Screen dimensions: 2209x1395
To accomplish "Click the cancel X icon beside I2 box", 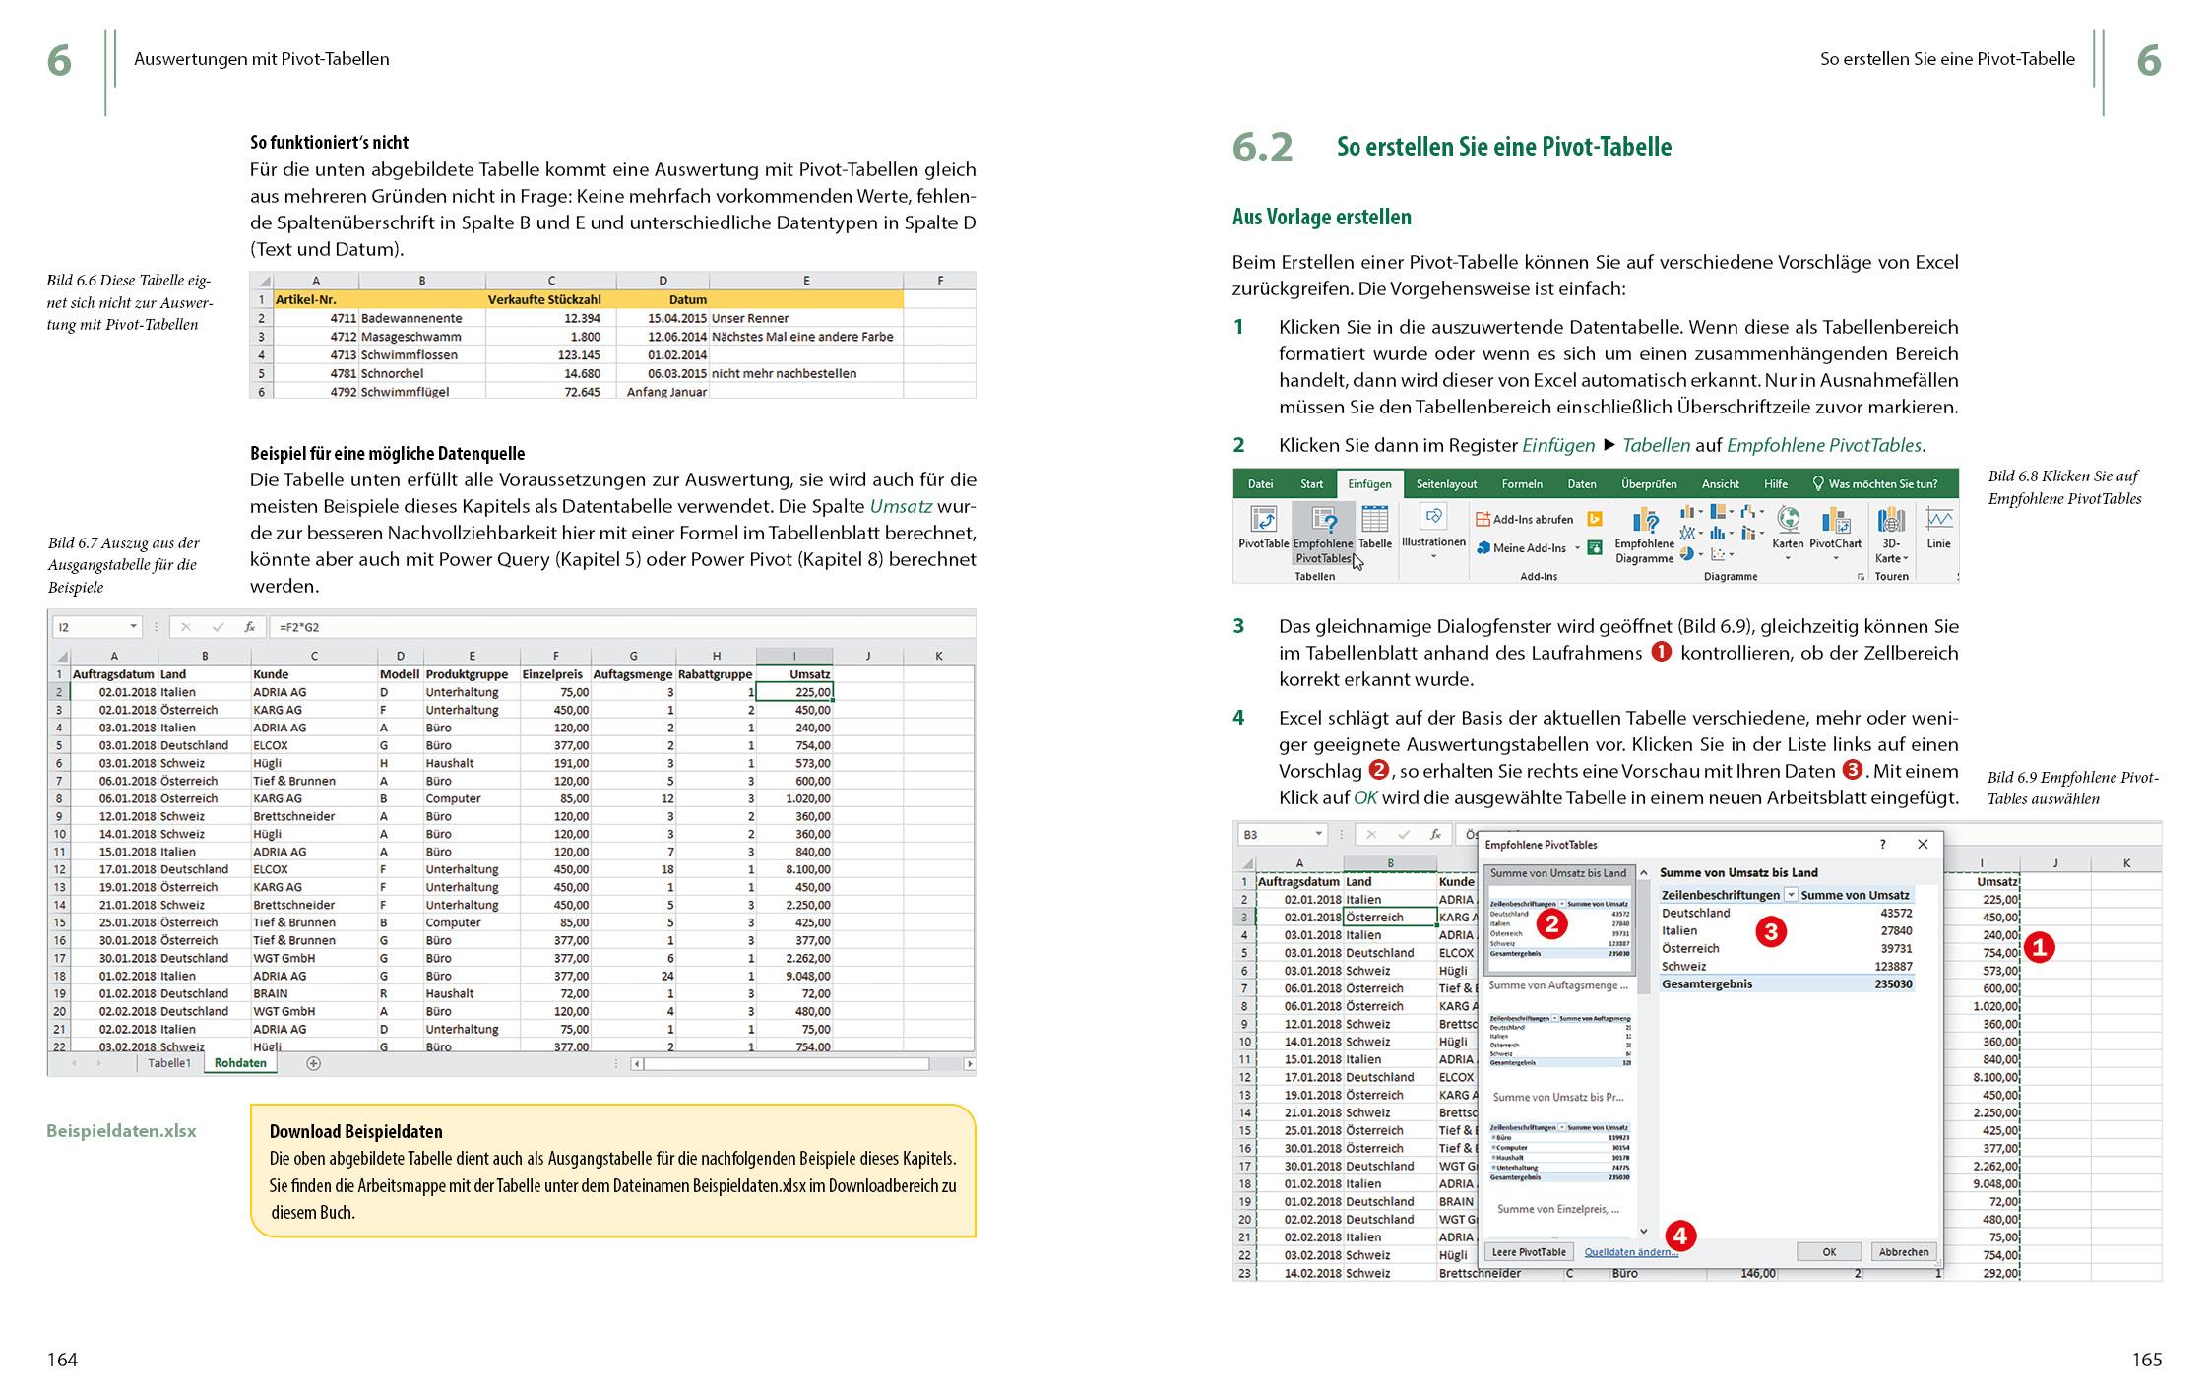I will pos(186,627).
